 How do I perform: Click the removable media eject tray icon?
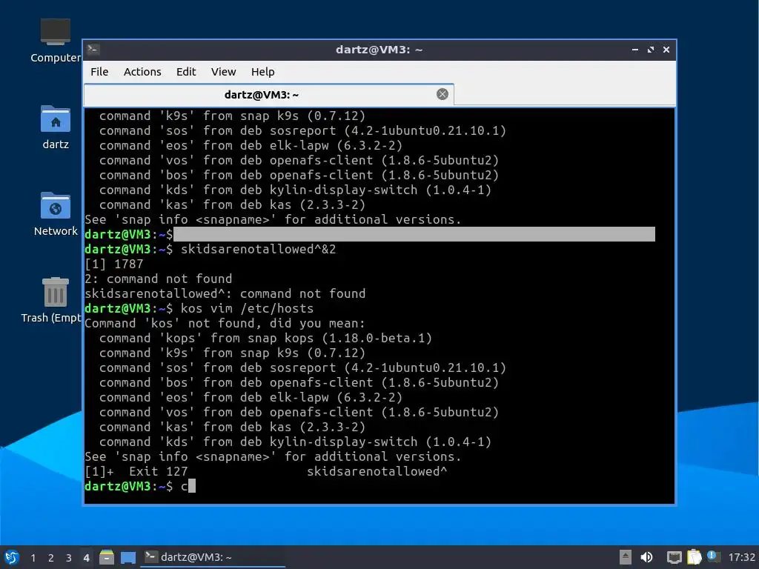[625, 557]
